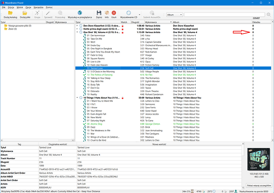Click album disc icon of 10 Things I Hate About You
Image resolution: width=274 pixels, height=193 pixels.
pos(81,98)
